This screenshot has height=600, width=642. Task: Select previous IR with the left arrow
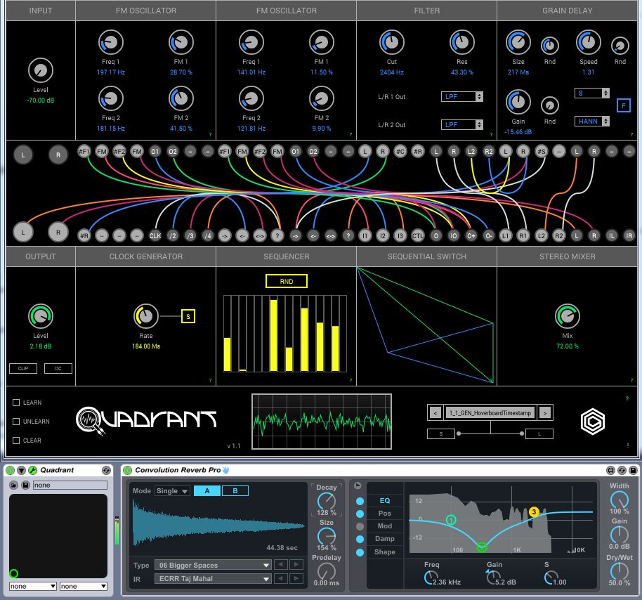click(280, 578)
